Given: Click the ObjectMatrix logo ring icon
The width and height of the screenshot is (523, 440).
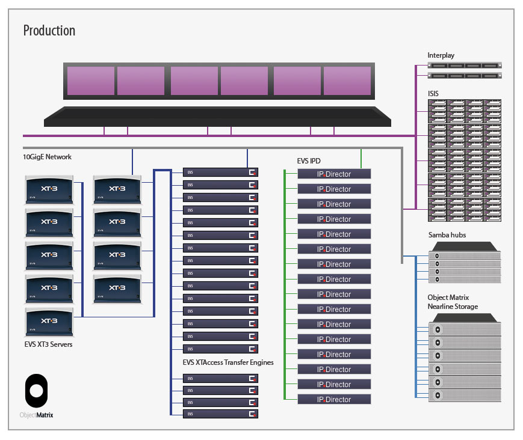Looking at the screenshot, I should pos(36,390).
